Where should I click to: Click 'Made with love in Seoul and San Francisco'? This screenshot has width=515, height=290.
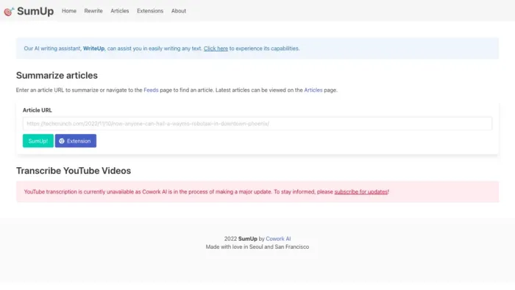(x=257, y=247)
